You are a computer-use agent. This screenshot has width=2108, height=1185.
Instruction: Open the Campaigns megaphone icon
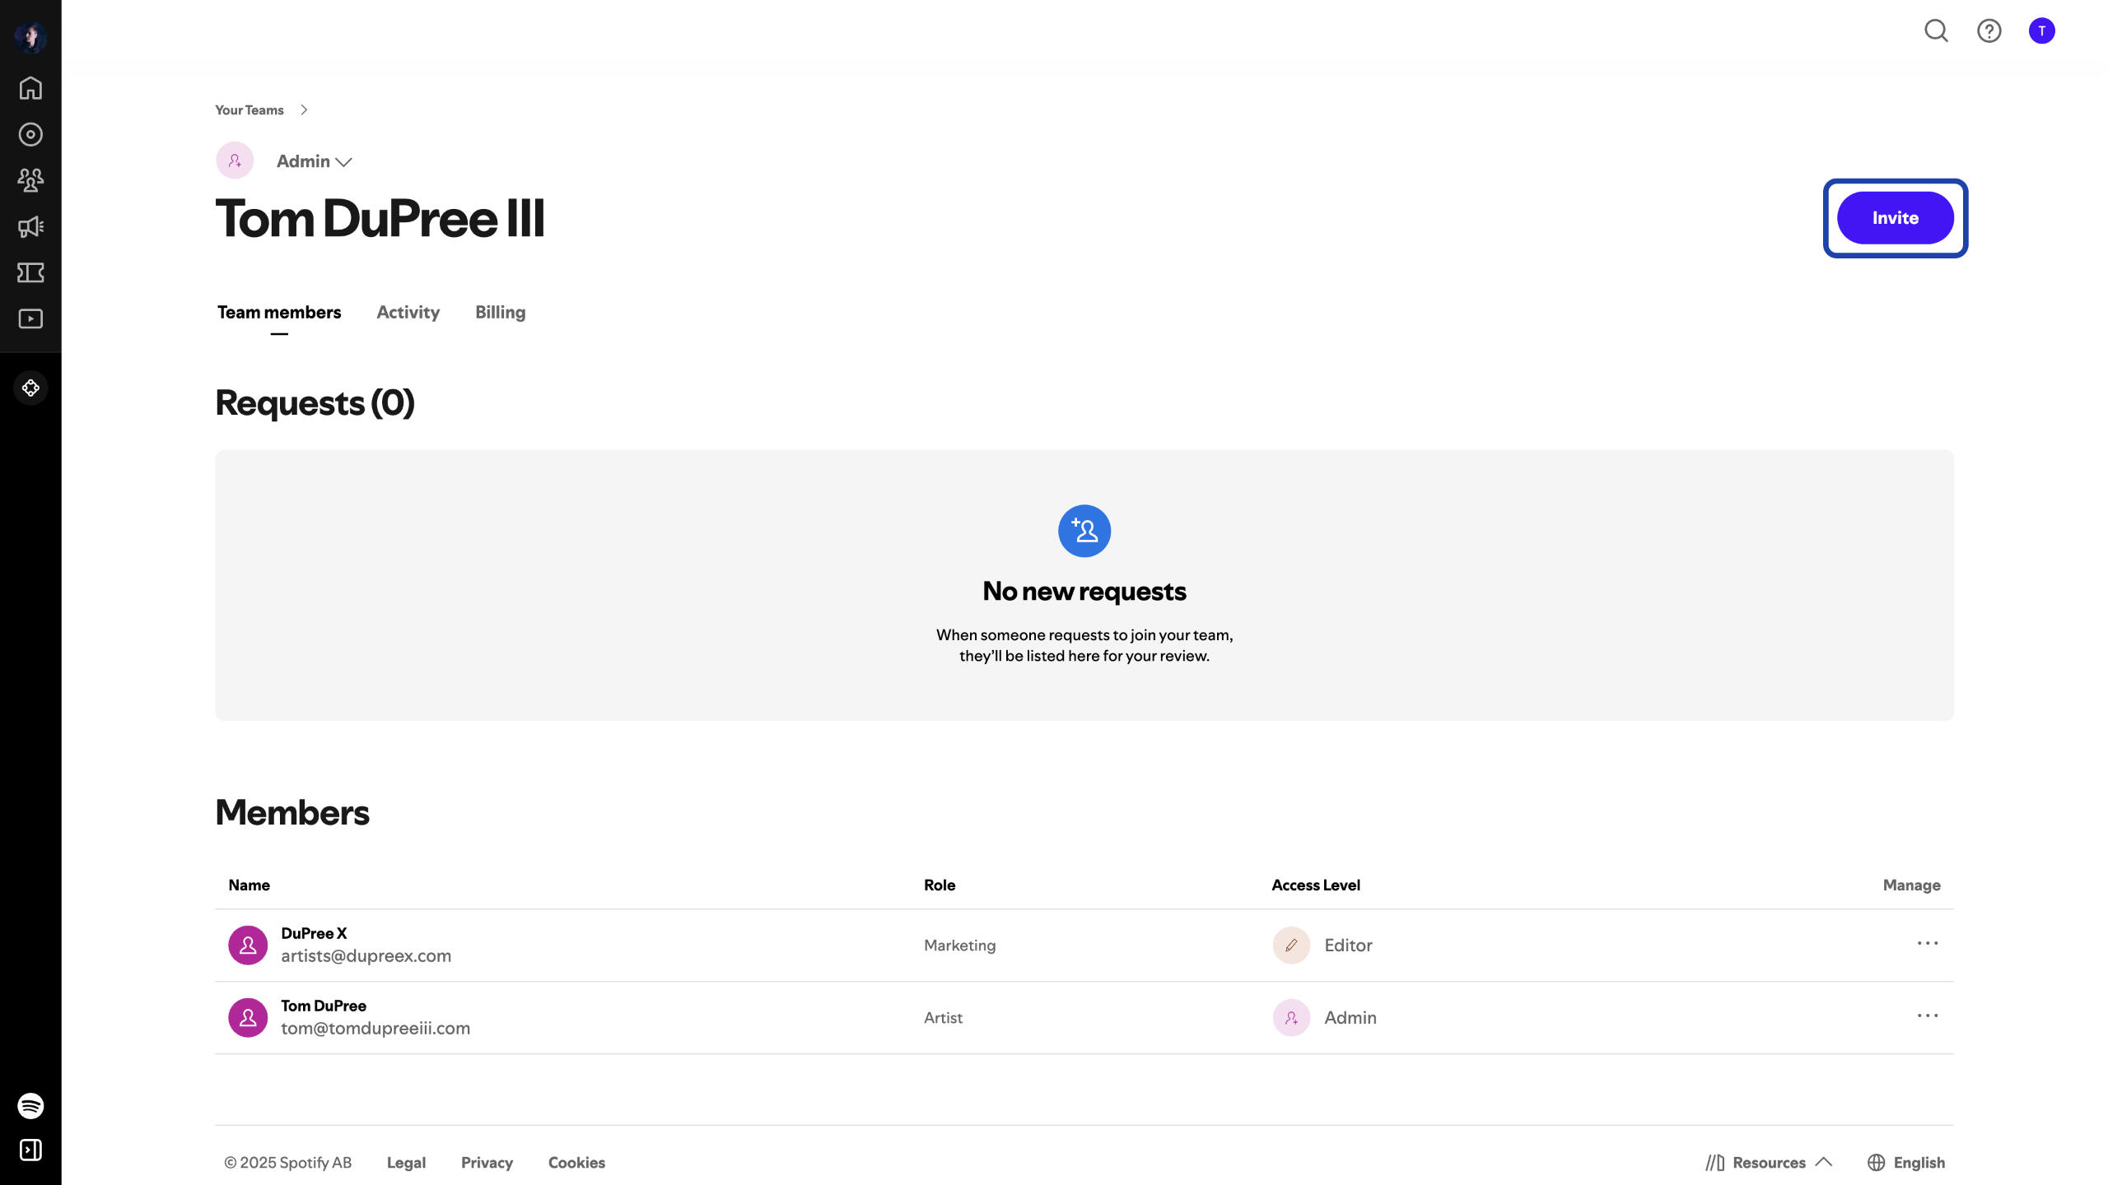pyautogui.click(x=30, y=226)
